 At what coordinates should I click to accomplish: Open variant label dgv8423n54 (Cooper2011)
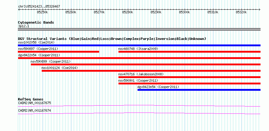(158, 87)
